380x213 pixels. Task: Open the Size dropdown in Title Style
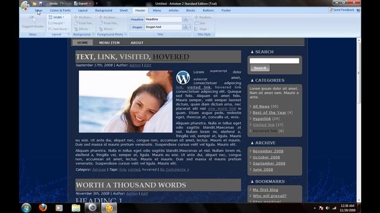point(201,23)
